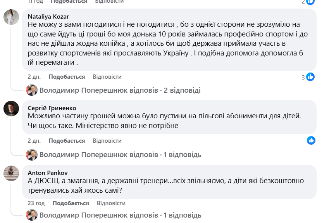
Task: Open Anton Pankov's profile avatar
Action: pyautogui.click(x=11, y=173)
